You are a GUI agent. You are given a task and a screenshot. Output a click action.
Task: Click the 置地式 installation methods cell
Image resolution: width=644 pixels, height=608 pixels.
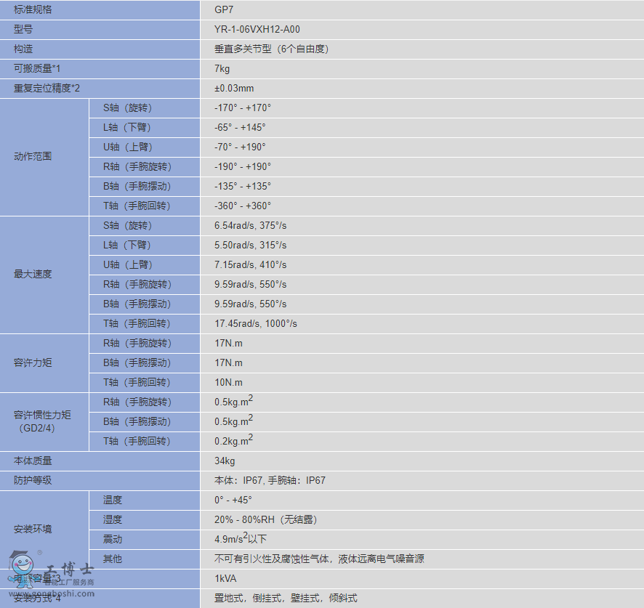click(x=286, y=599)
